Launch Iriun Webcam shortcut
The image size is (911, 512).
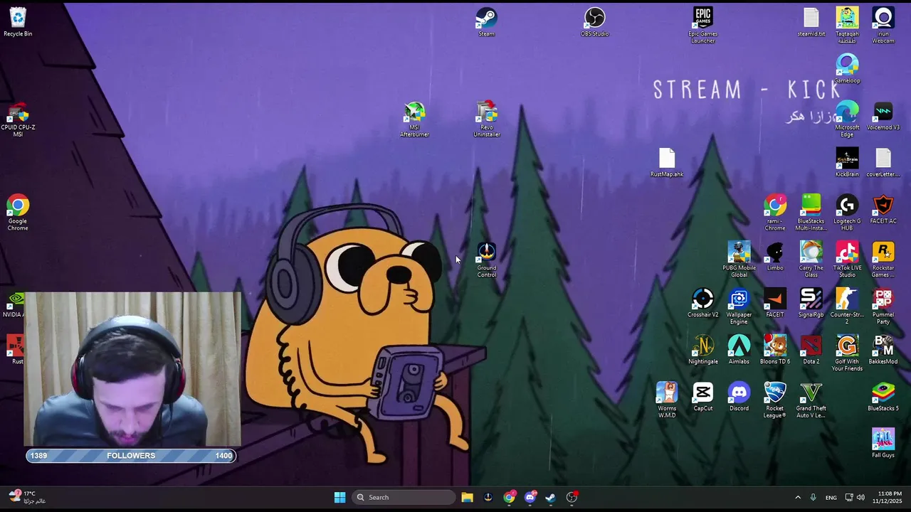click(883, 25)
